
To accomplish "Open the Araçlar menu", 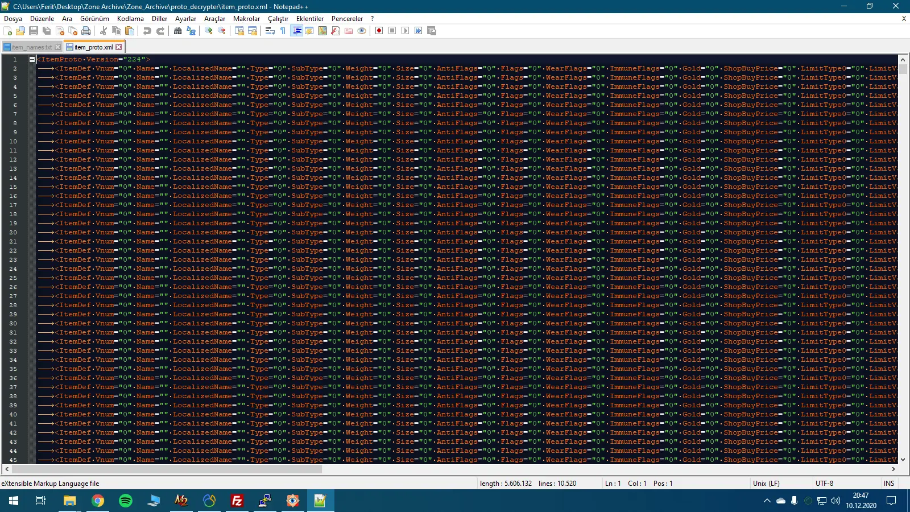I will tap(215, 19).
